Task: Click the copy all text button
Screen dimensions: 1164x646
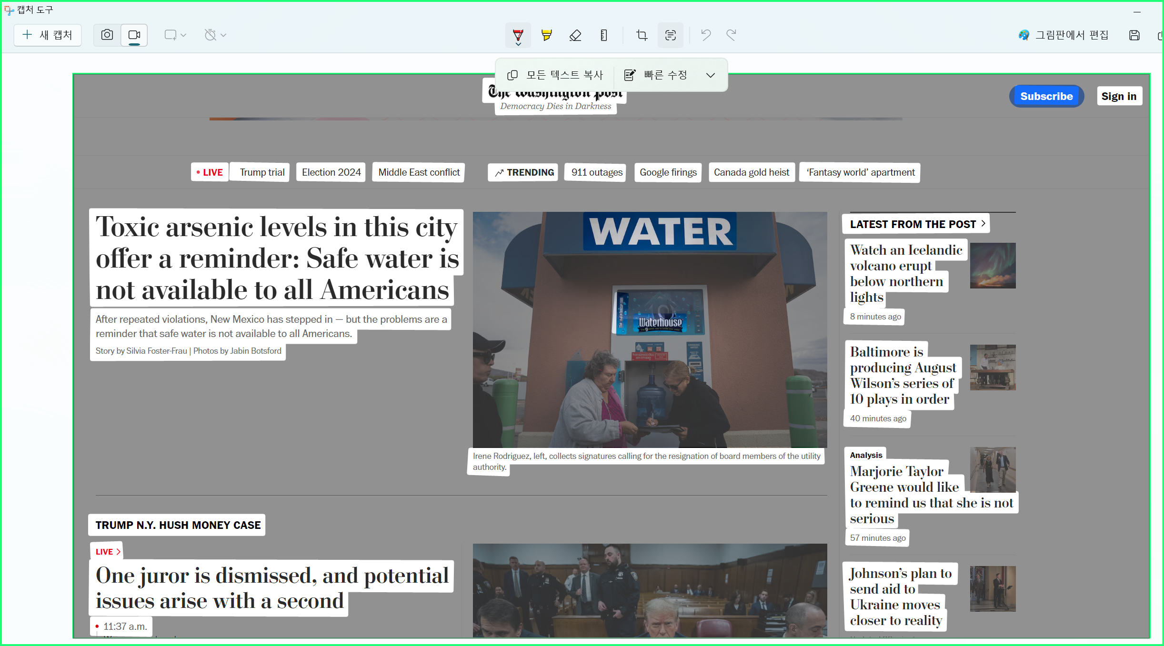Action: point(555,75)
